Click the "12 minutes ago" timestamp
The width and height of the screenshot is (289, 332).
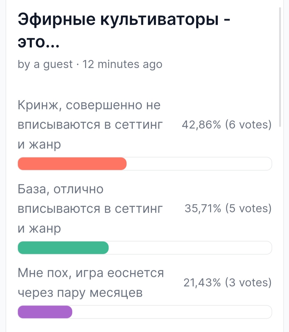click(x=122, y=64)
